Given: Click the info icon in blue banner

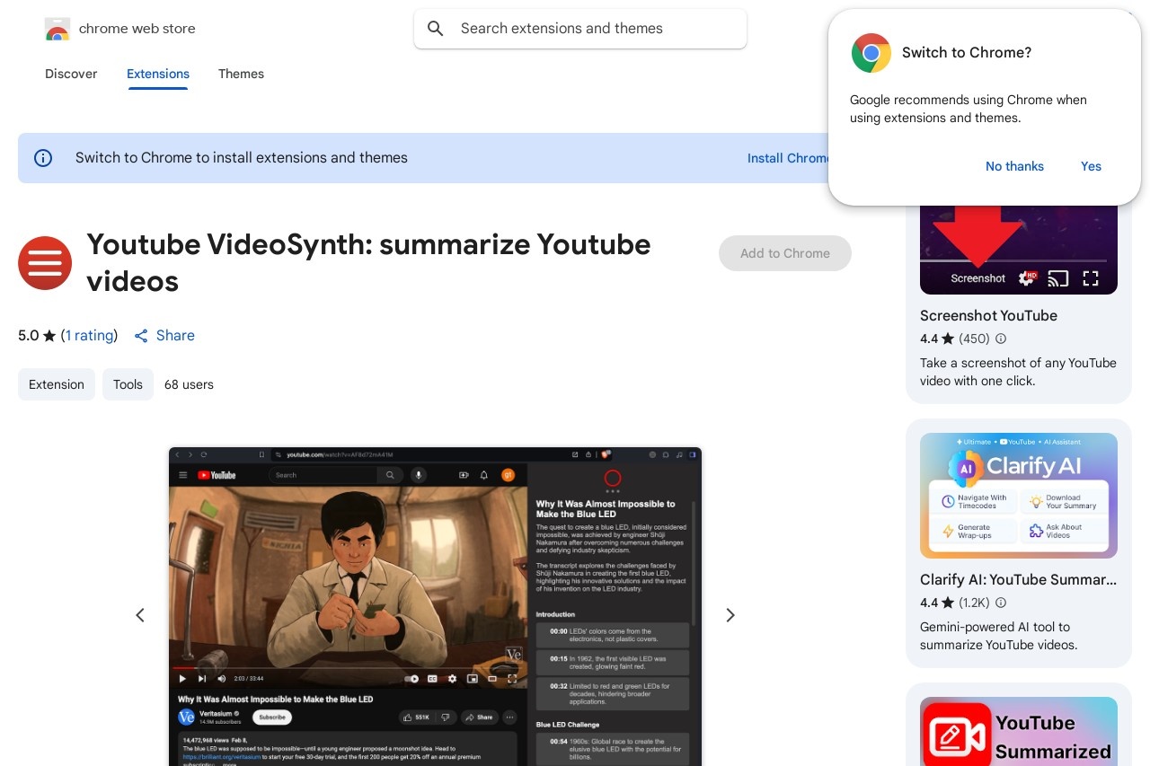Looking at the screenshot, I should pyautogui.click(x=43, y=158).
